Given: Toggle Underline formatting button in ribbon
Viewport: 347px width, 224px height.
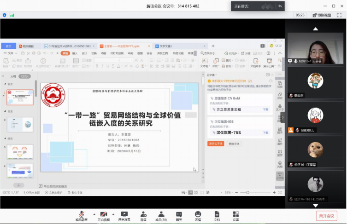Looking at the screenshot, I should coord(107,66).
